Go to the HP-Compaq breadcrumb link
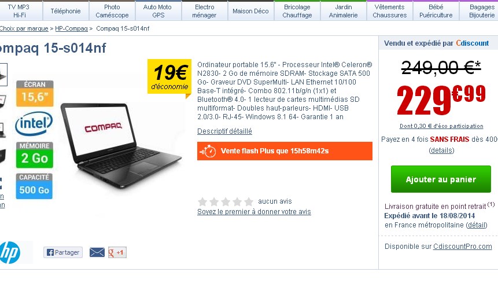Image resolution: width=498 pixels, height=283 pixels. click(x=72, y=28)
